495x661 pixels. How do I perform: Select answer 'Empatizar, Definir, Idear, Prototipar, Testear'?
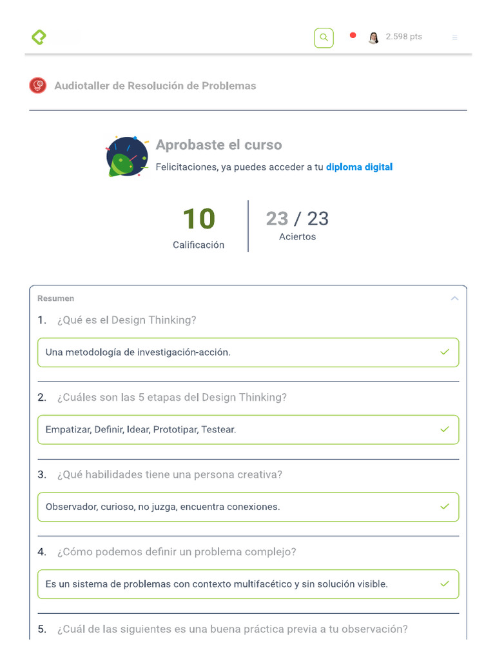click(x=248, y=429)
